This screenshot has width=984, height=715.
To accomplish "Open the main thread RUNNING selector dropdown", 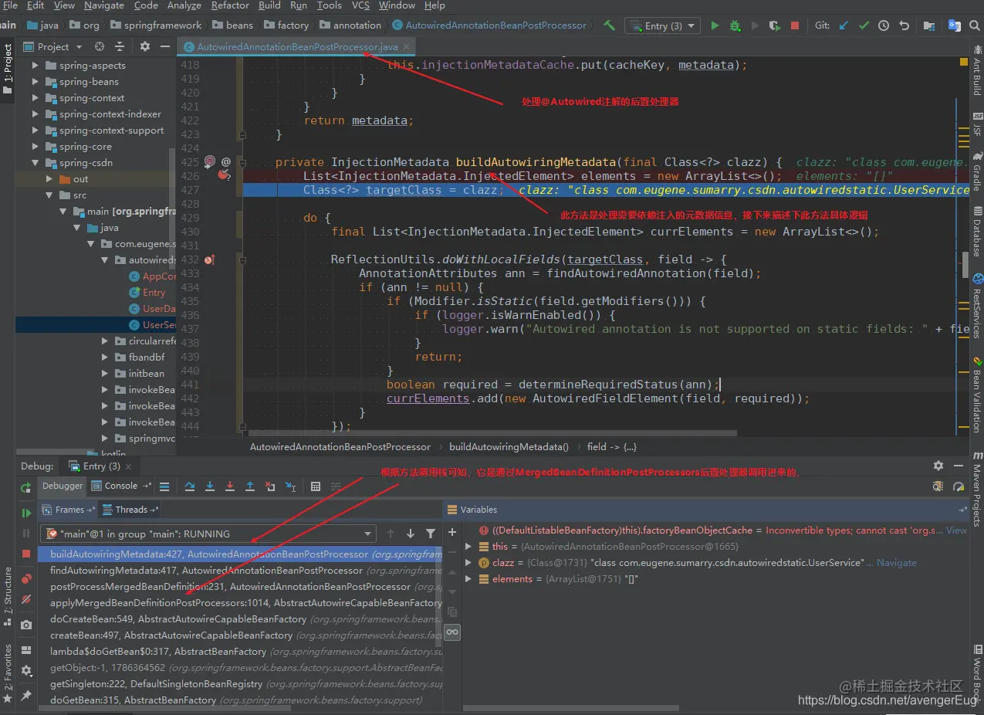I will (208, 534).
